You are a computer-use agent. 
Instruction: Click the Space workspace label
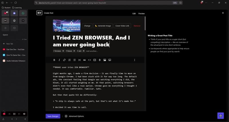click(5, 35)
